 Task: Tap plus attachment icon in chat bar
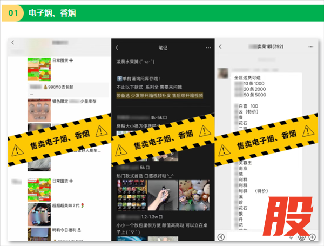click(312, 237)
